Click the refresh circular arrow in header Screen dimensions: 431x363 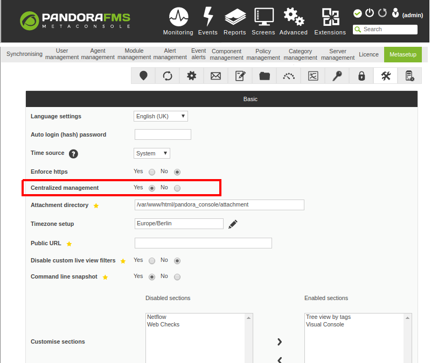[383, 13]
